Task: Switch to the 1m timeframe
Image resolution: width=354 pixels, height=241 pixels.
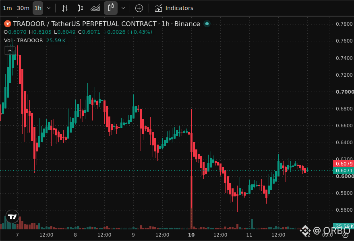Action: [7, 8]
